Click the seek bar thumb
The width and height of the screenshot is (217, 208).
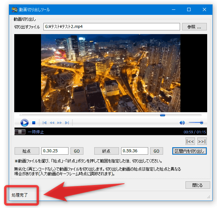click(162, 115)
